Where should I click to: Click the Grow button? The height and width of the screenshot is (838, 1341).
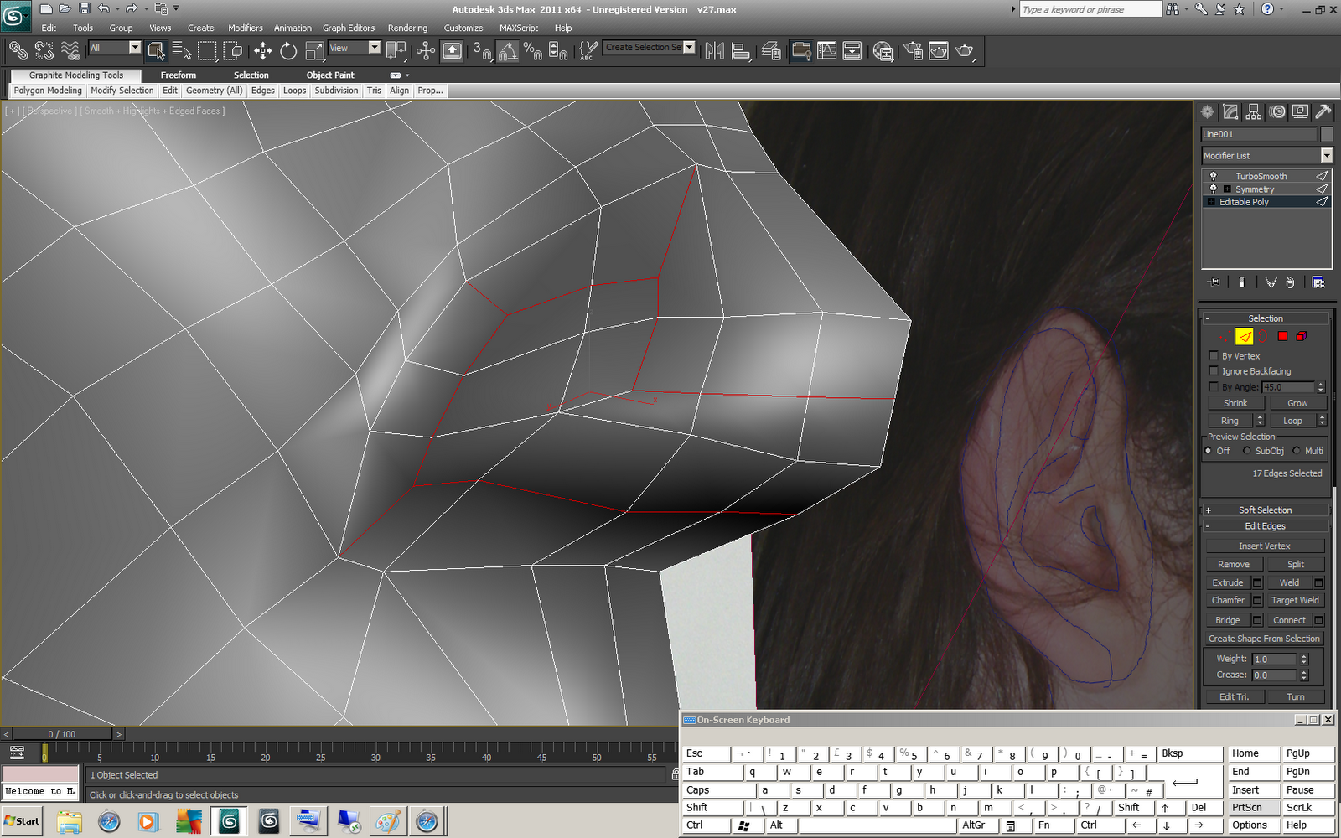(1297, 402)
